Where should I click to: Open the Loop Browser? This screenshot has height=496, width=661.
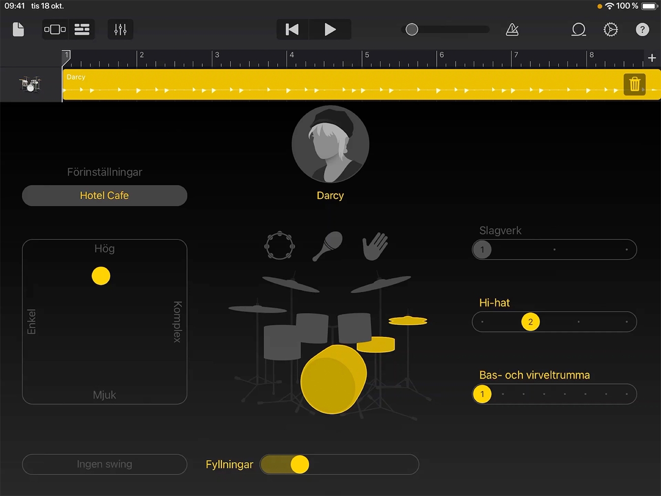tap(578, 30)
